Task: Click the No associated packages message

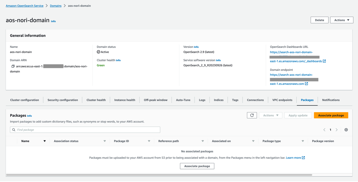Action: click(197, 151)
